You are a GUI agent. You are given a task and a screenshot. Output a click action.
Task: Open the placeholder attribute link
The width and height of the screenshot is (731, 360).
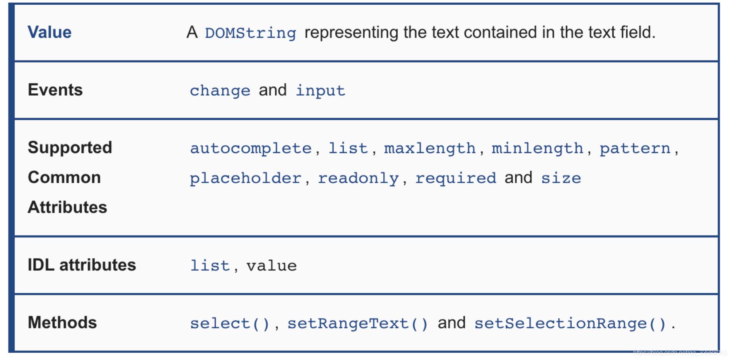[245, 178]
